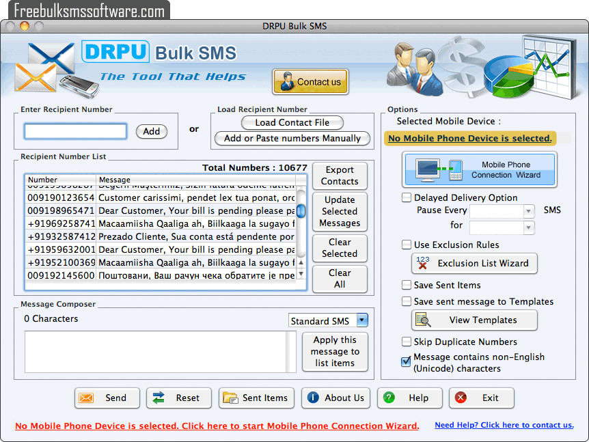Select row with number 009192145600
Screen dimensions: 589x442
161,275
